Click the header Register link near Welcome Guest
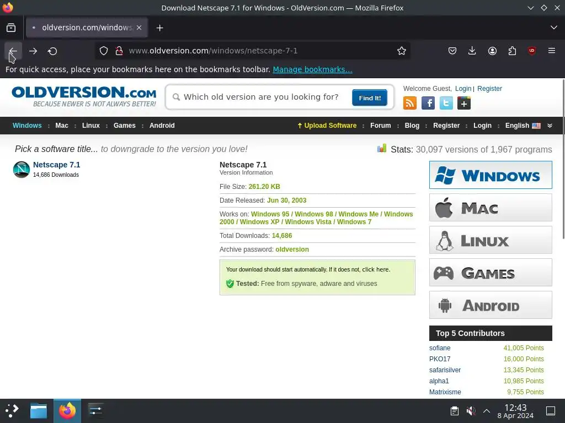 click(489, 89)
